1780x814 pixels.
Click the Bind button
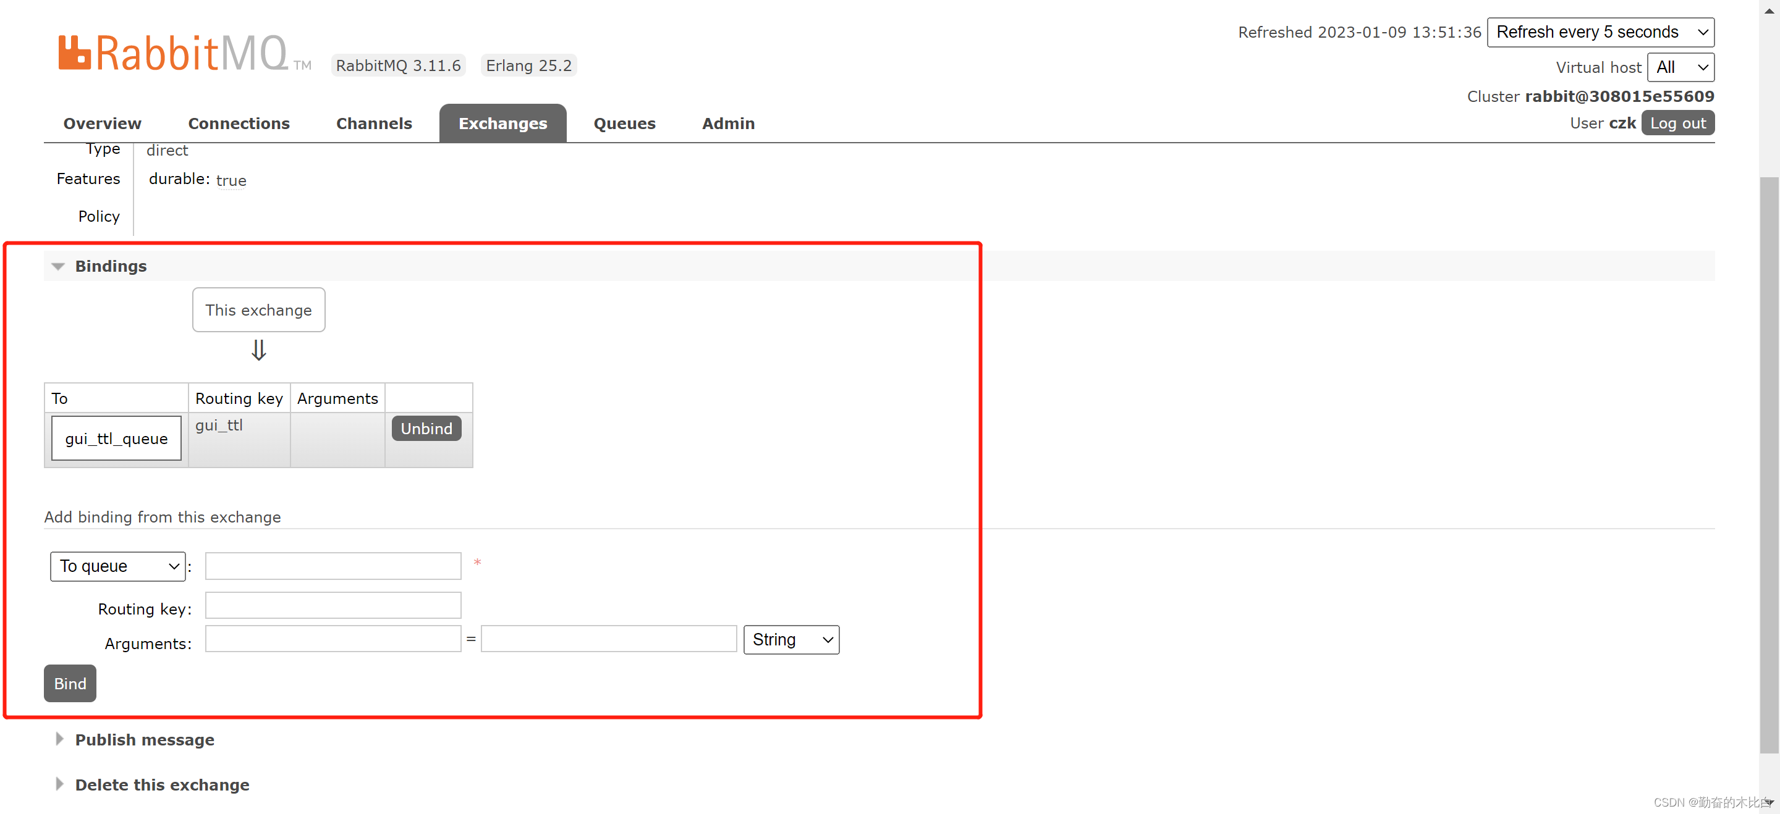coord(69,682)
